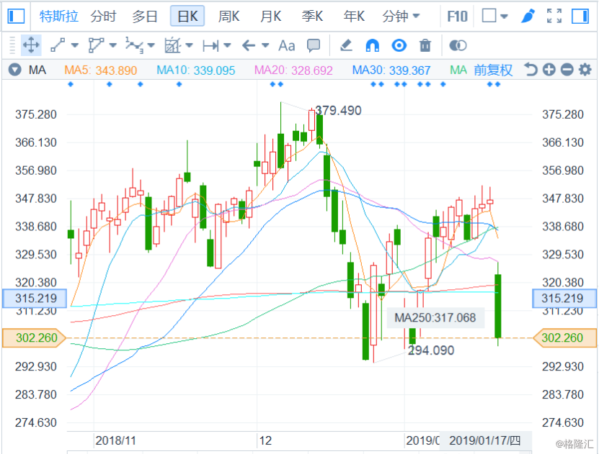
Task: Toggle magnet snap mode
Action: (372, 46)
